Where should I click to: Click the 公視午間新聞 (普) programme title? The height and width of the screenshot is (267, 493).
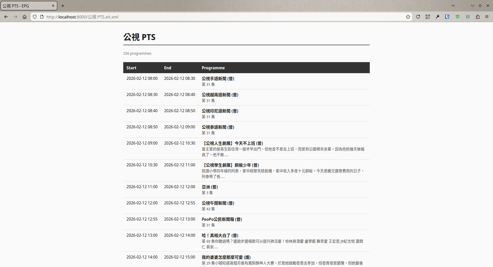point(218,203)
